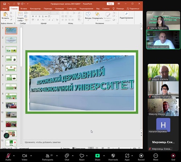Switch to the Конструктор ribbon tab
The width and height of the screenshot is (181, 162).
pyautogui.click(x=35, y=8)
